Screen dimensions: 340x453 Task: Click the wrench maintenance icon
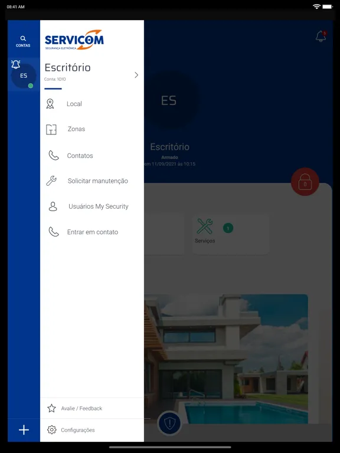51,181
